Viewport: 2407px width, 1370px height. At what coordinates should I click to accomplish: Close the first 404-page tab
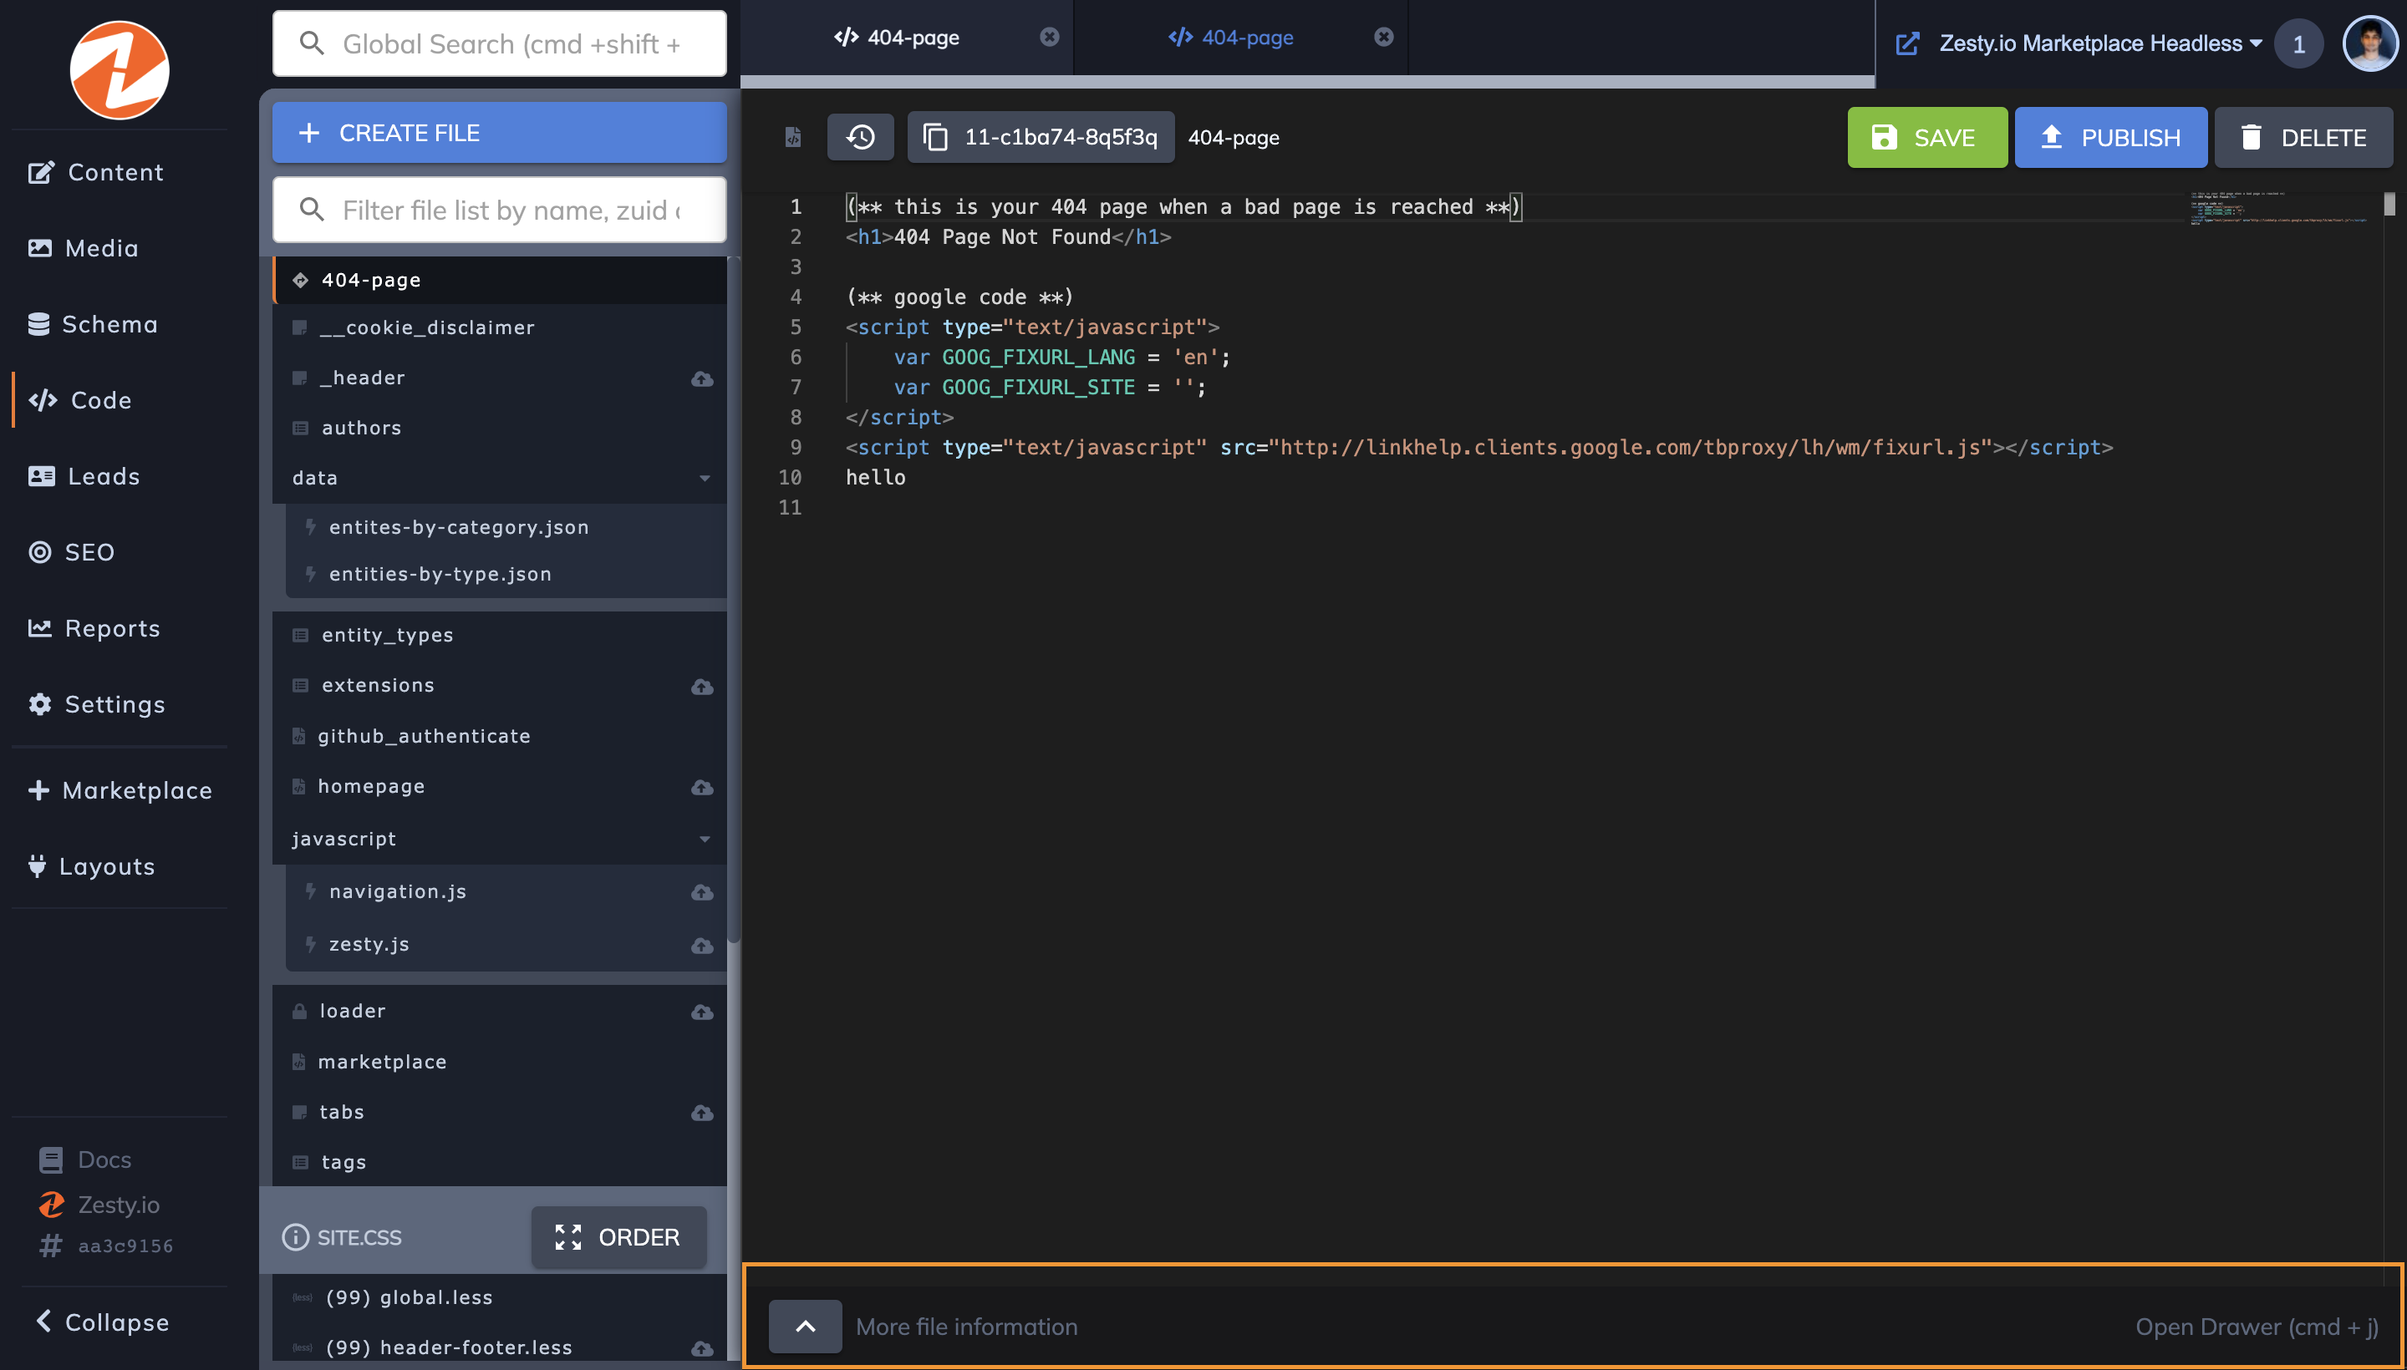coord(1050,37)
